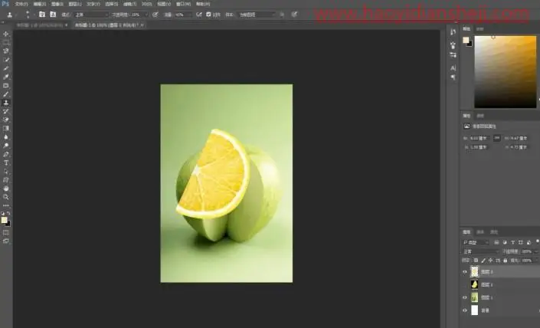This screenshot has height=328, width=540.
Task: Select the Zoom tool
Action: pos(6,197)
